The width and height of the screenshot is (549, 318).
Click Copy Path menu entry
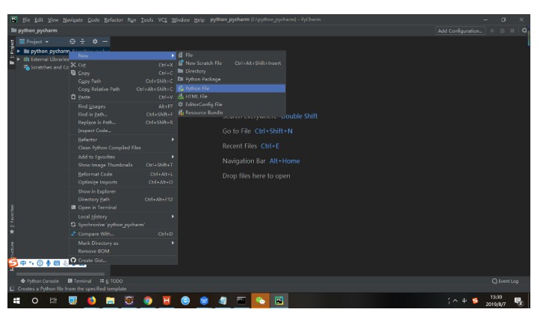click(x=123, y=81)
